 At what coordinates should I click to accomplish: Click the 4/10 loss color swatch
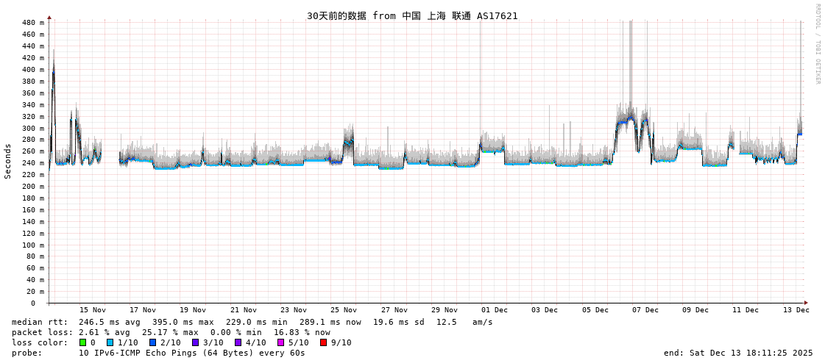pos(238,342)
